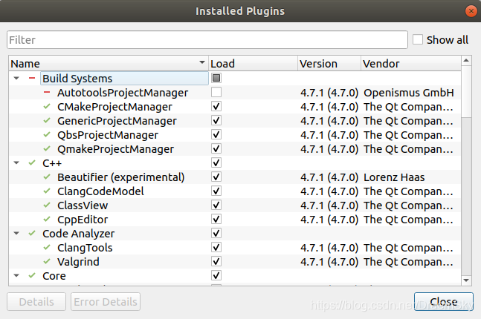Sort the list by Name column header

click(x=109, y=64)
